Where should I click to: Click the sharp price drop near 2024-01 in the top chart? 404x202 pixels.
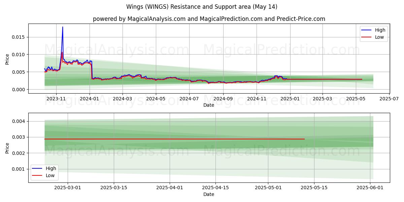[x=92, y=71]
